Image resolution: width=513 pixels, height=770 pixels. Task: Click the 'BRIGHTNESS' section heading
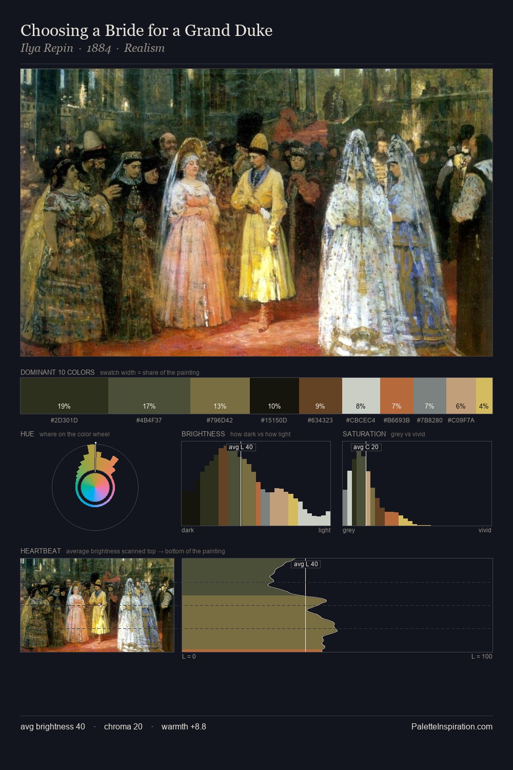pos(203,434)
